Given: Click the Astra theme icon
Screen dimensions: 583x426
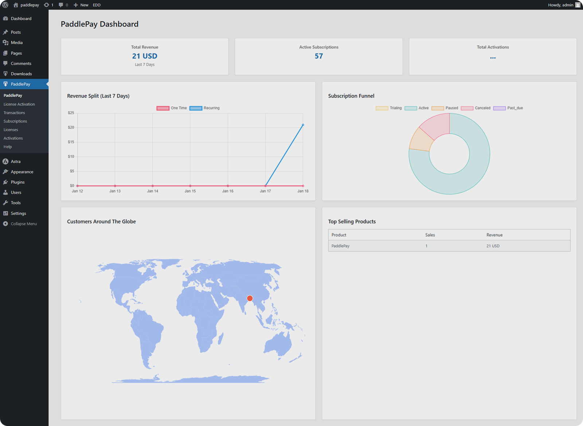Looking at the screenshot, I should pyautogui.click(x=5, y=161).
